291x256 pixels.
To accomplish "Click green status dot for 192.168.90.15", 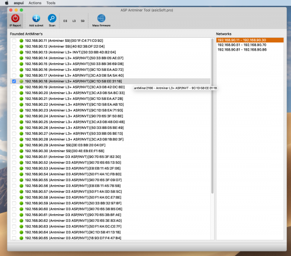I will pos(22,64).
